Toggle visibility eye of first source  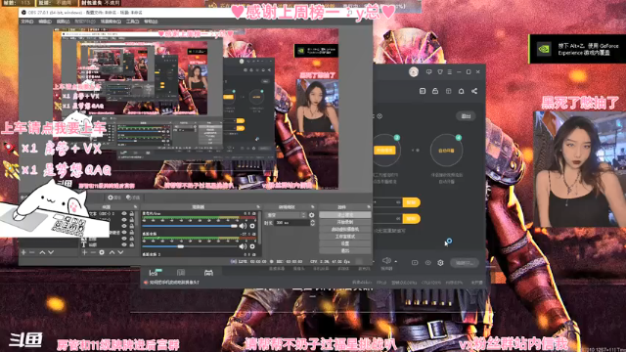click(124, 214)
